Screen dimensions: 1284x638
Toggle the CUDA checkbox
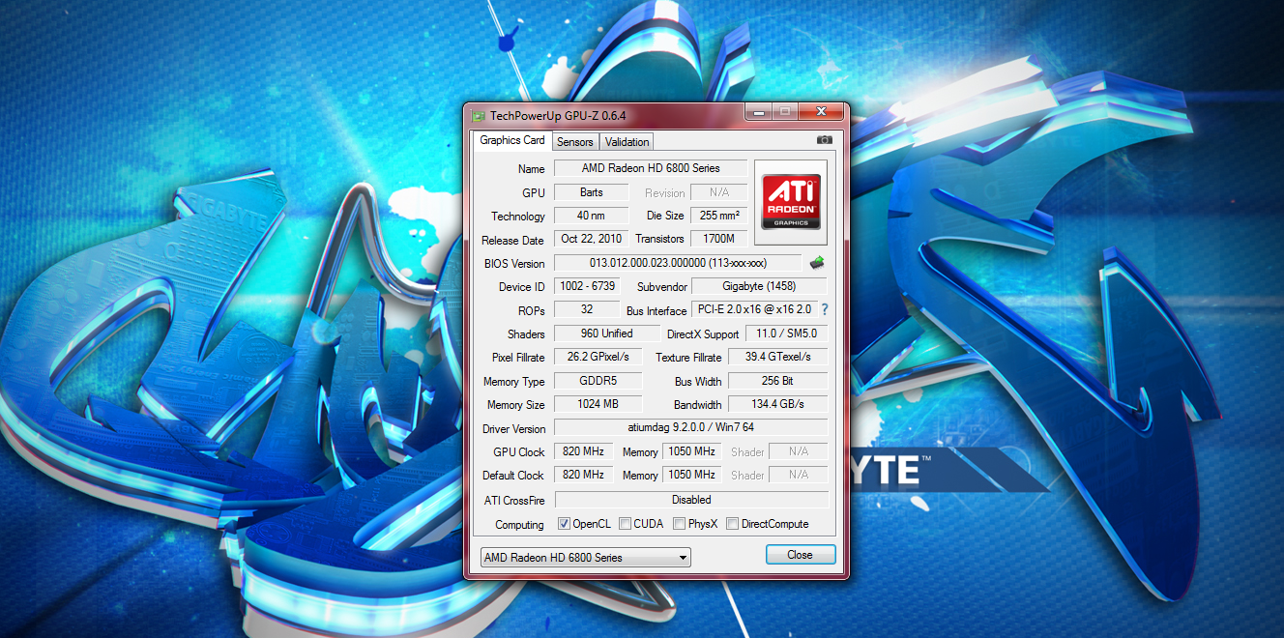626,524
